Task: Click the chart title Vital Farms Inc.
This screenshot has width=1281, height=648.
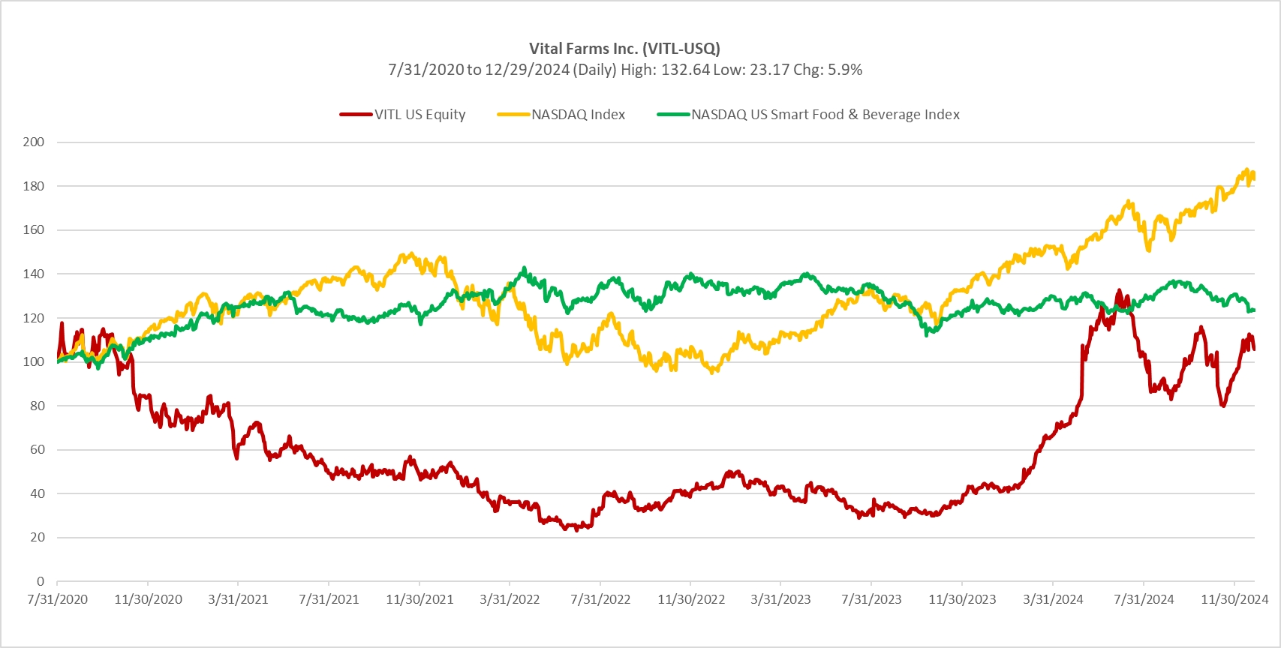Action: (624, 49)
